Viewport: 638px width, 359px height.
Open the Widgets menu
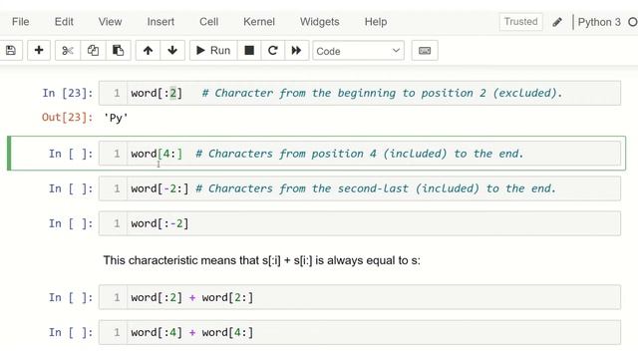pyautogui.click(x=319, y=22)
